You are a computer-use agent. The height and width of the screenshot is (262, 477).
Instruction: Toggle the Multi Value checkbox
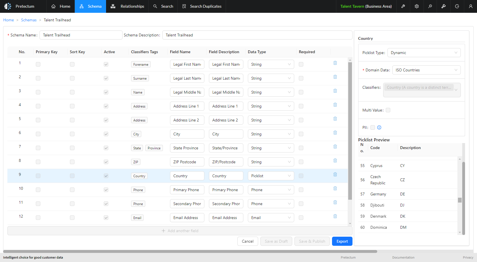click(388, 110)
